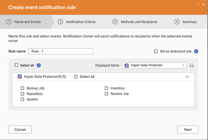
Task: Check the Restore Job event
Action: click(106, 94)
